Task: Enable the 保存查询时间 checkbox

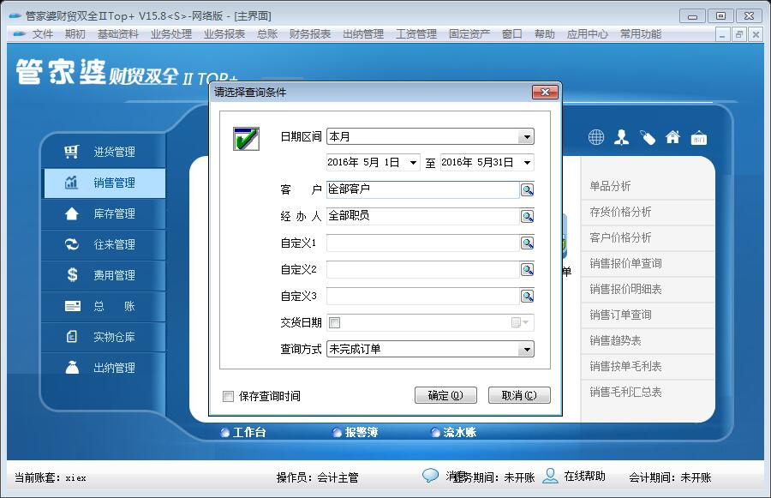Action: (x=228, y=395)
